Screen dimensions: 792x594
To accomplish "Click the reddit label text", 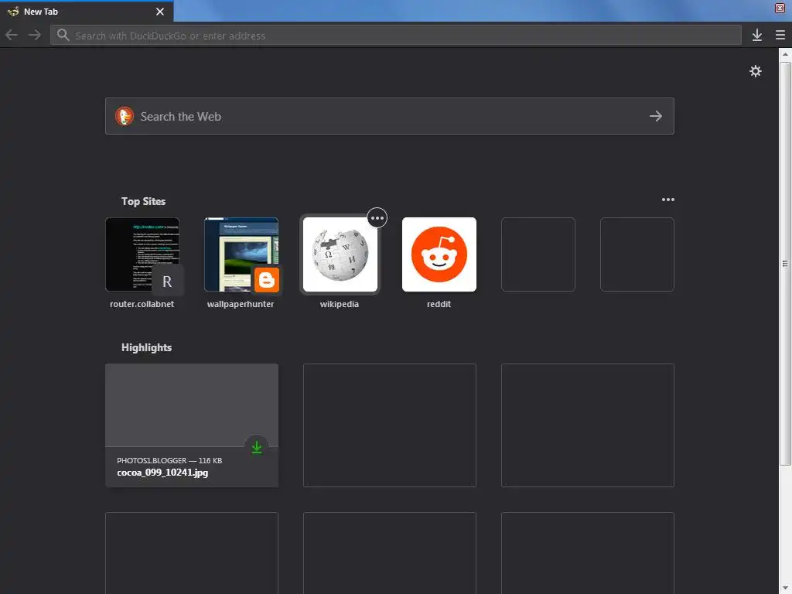I will click(439, 304).
